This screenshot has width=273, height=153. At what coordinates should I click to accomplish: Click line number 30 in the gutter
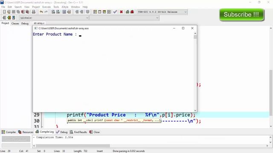tap(37, 121)
